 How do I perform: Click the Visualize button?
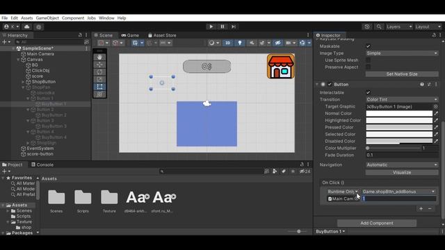pyautogui.click(x=402, y=172)
